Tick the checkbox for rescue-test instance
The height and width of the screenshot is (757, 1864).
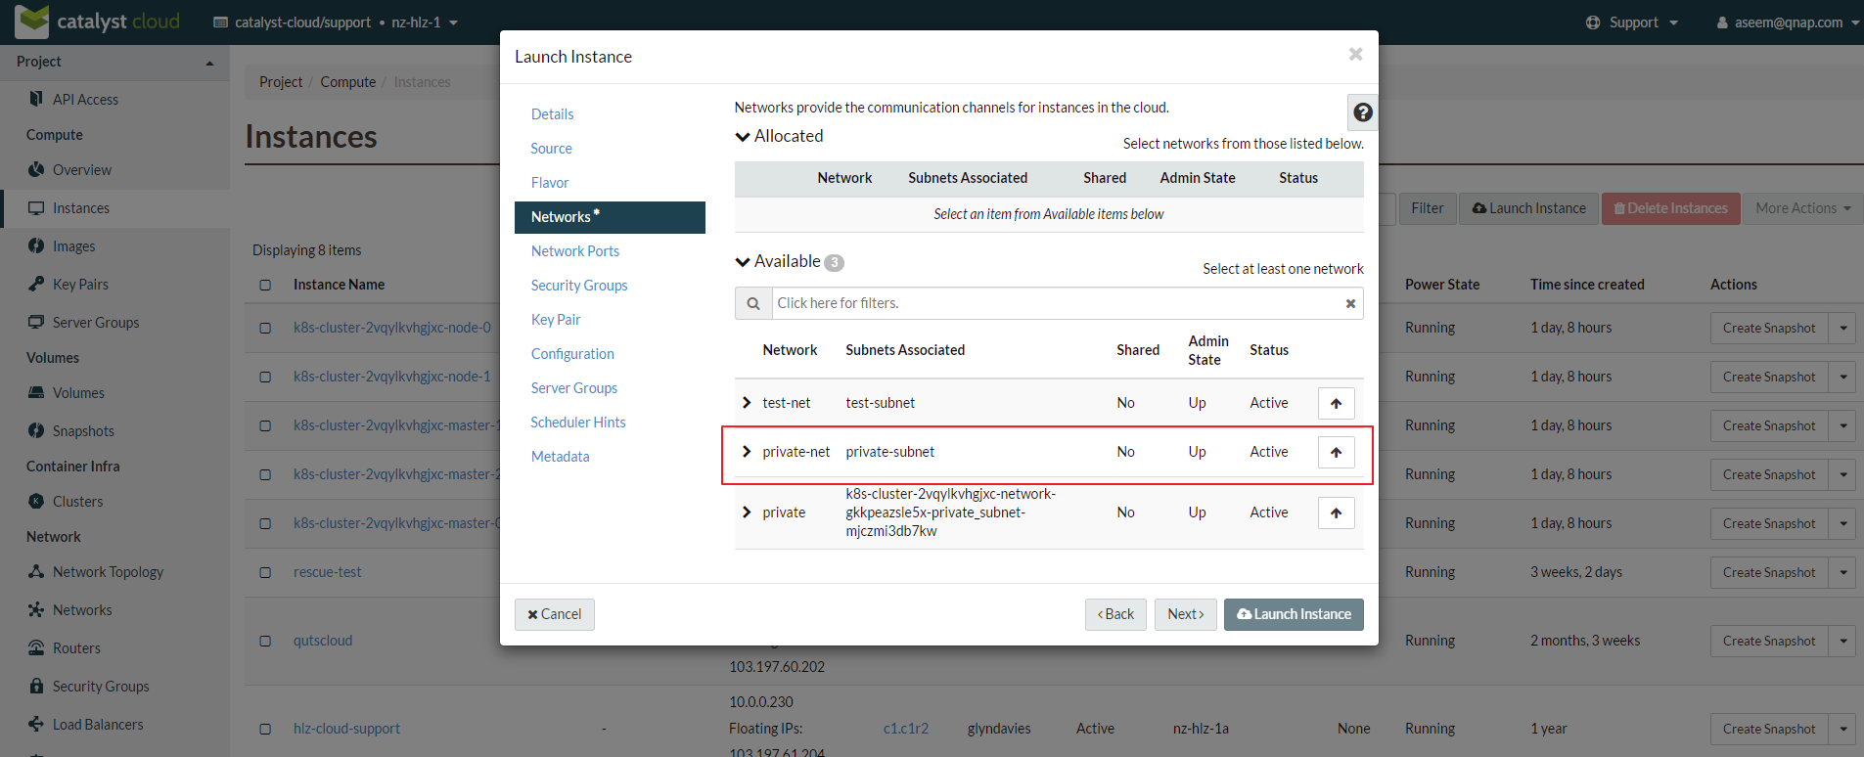click(265, 572)
